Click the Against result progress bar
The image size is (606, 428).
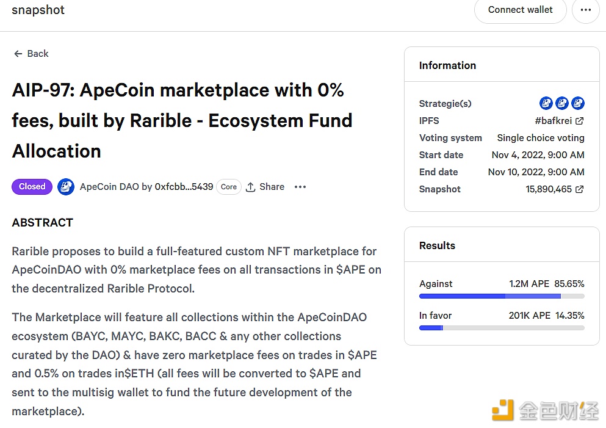pyautogui.click(x=502, y=296)
